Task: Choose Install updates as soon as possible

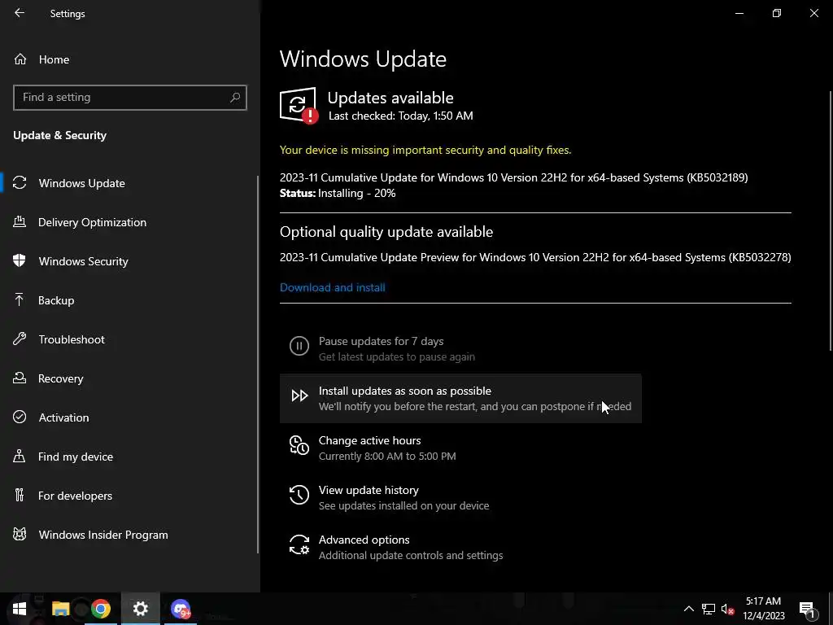Action: click(x=460, y=398)
